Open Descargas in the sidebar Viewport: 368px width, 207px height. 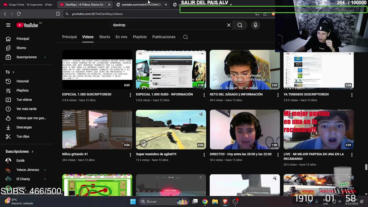pyautogui.click(x=28, y=127)
